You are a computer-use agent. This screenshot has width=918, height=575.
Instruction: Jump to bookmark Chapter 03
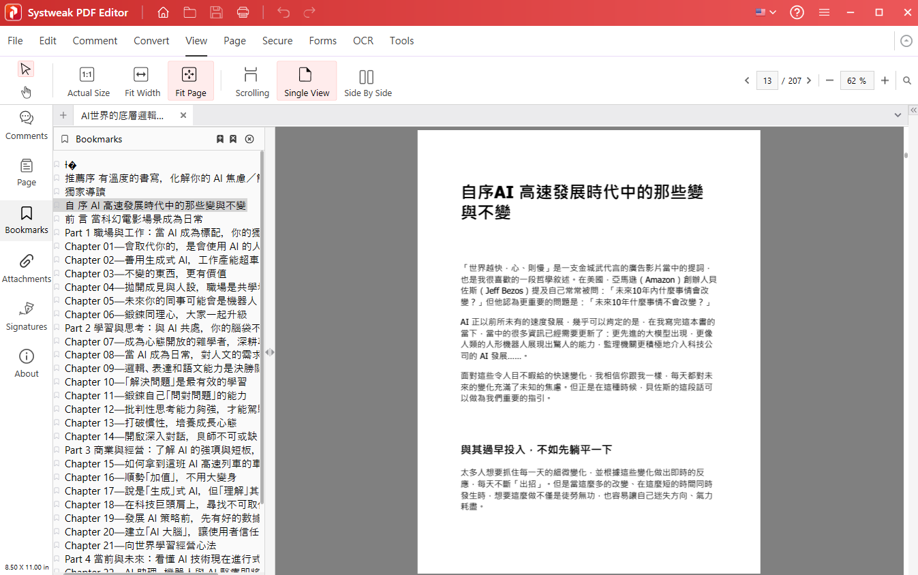pyautogui.click(x=145, y=273)
